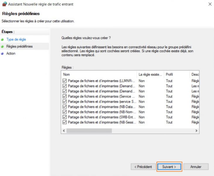
Task: Click the horizontal scrollbar left arrow
Action: pos(64,131)
